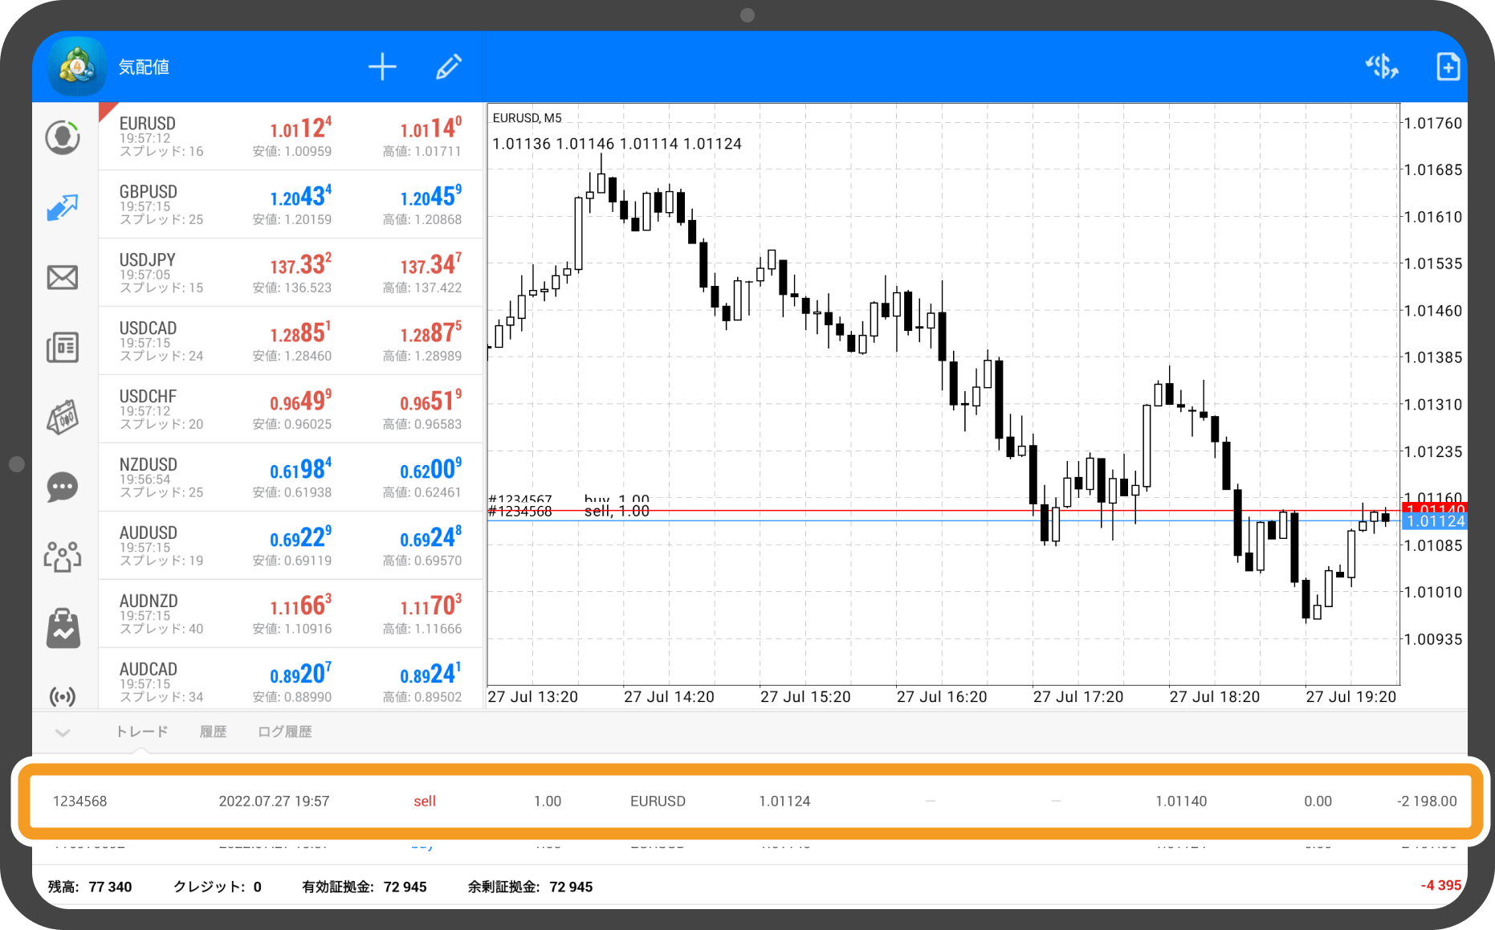Viewport: 1495px width, 930px height.
Task: Select the EURUSD quote row
Action: pyautogui.click(x=291, y=137)
